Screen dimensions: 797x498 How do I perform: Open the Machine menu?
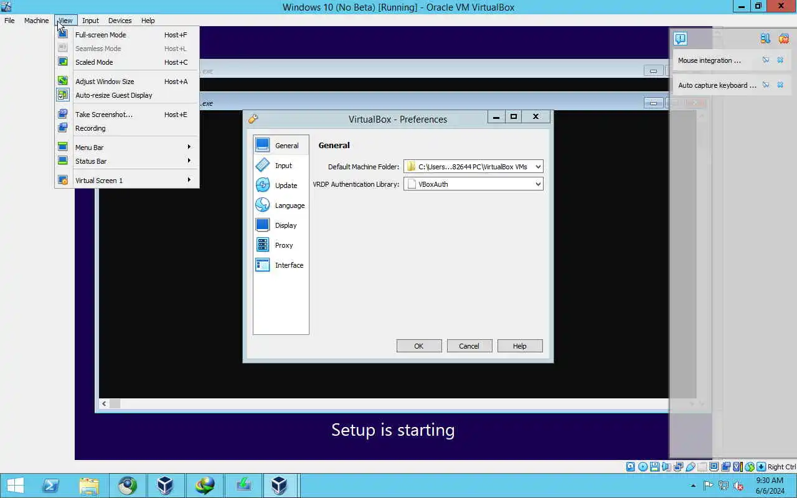pos(36,21)
